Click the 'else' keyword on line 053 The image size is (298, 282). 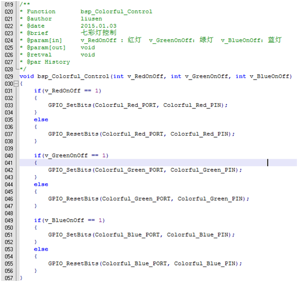(x=41, y=249)
